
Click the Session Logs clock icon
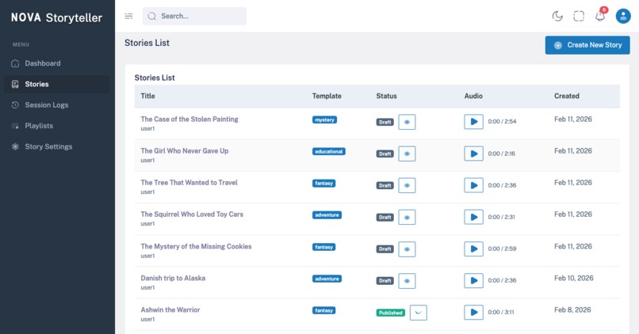(15, 105)
